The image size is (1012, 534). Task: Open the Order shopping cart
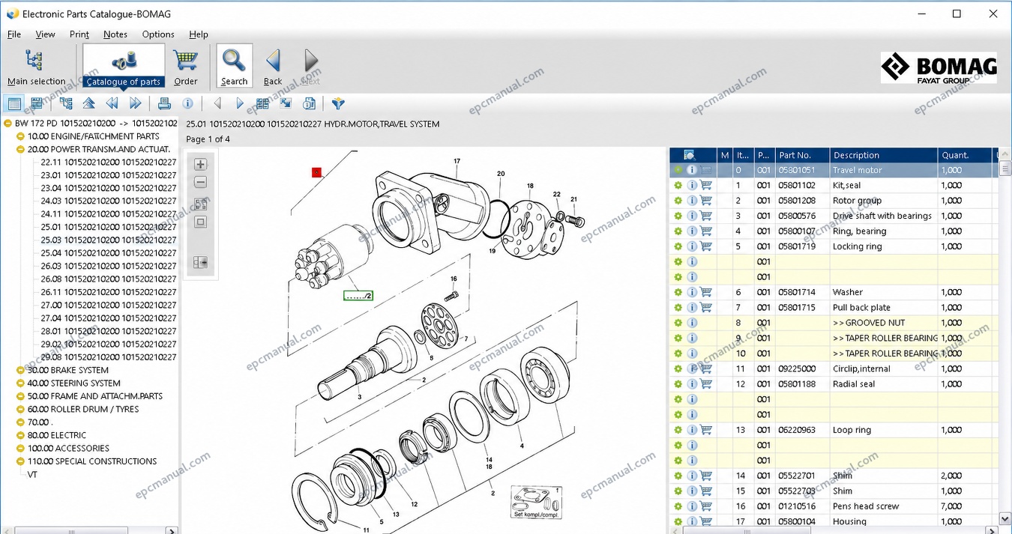pyautogui.click(x=185, y=66)
